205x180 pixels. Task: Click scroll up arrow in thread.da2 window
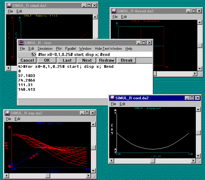(199, 22)
